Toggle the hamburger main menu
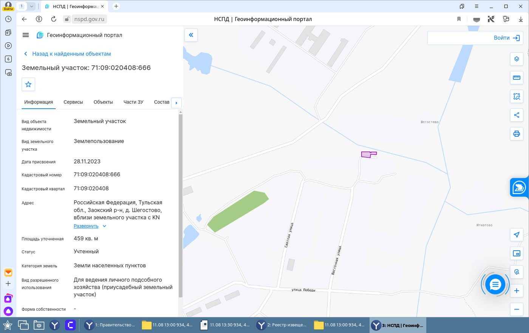529x333 pixels. click(x=26, y=35)
